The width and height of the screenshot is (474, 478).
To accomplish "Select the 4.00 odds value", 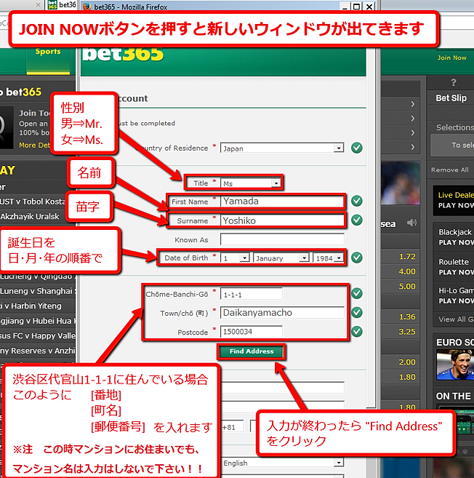I will 407,271.
